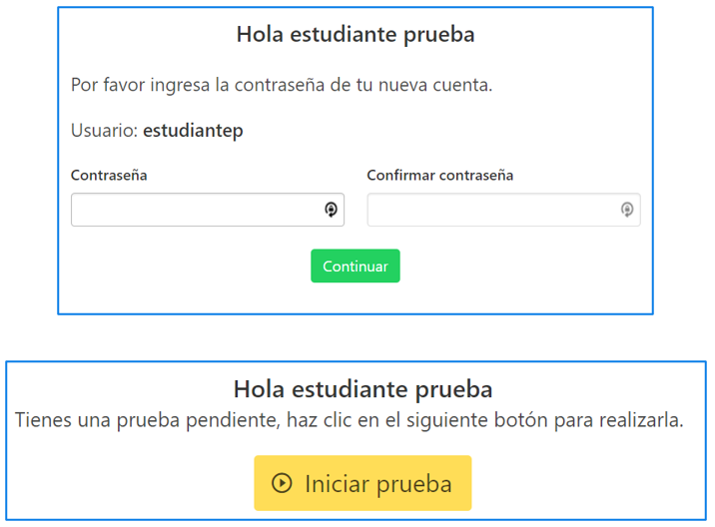Viewport: 715px width, 527px height.
Task: Click the "Iniciar prueba" text on yellow button
Action: pos(378,484)
